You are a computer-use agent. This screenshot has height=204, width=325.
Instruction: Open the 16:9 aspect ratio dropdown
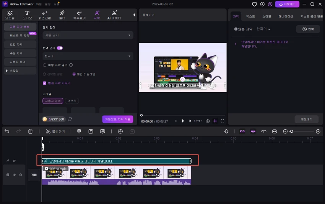198,121
